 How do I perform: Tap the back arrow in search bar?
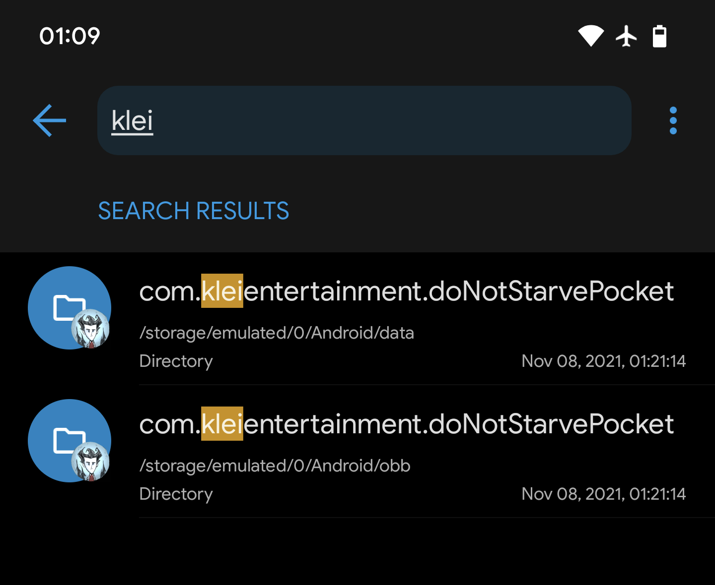(50, 120)
